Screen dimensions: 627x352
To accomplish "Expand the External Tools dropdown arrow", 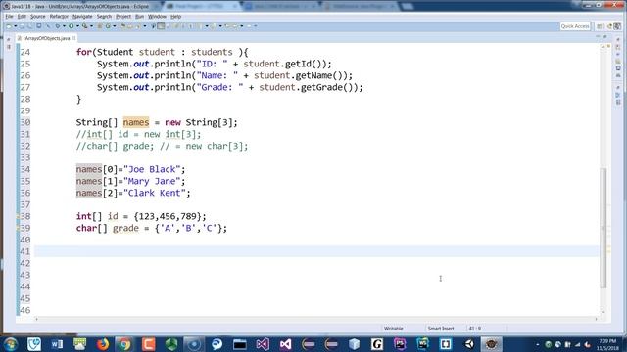I will [91, 26].
